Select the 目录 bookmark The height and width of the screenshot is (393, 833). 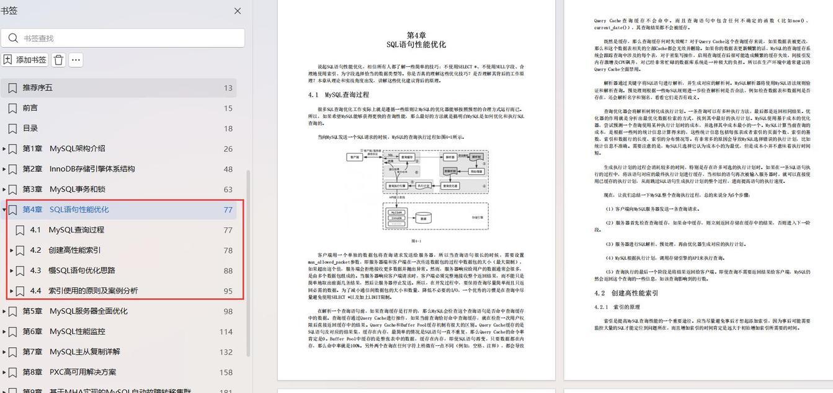(x=118, y=128)
